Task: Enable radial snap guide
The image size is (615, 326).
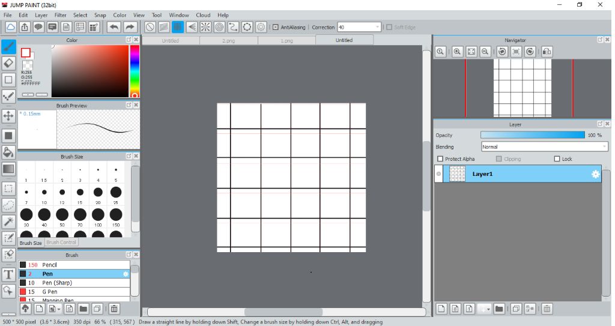Action: point(205,27)
